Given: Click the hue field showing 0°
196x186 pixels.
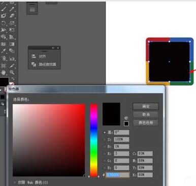Looking at the screenshot, I should click(121, 132).
